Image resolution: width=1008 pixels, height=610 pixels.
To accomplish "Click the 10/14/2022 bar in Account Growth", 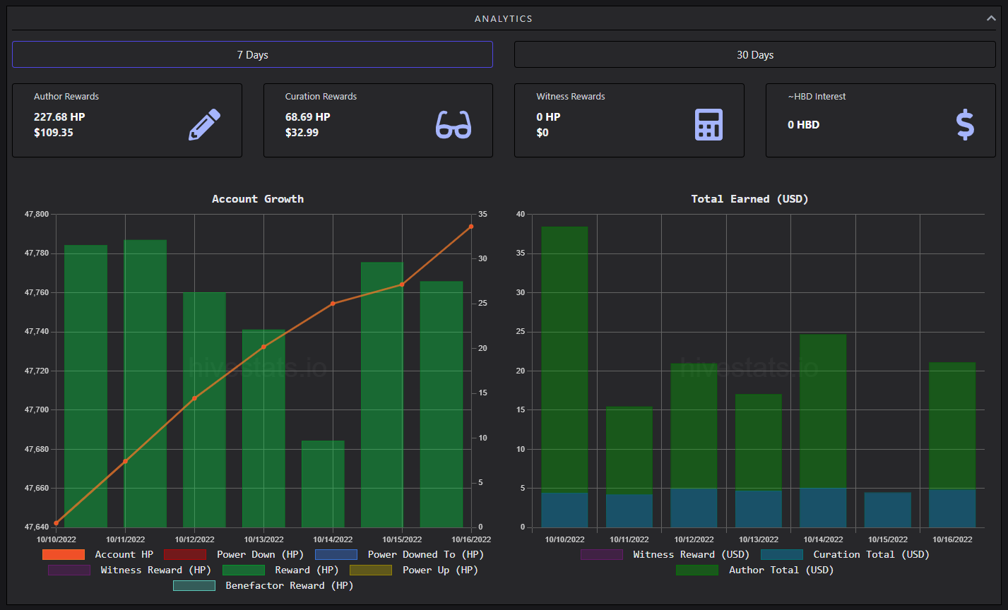I will (x=323, y=484).
